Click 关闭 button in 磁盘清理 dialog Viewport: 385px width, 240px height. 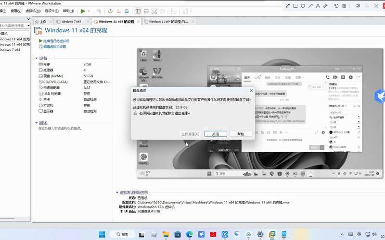point(216,134)
